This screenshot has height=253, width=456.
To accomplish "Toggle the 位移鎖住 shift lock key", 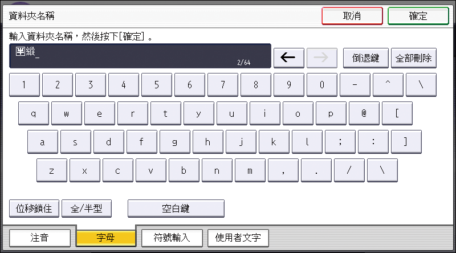I will (x=34, y=209).
